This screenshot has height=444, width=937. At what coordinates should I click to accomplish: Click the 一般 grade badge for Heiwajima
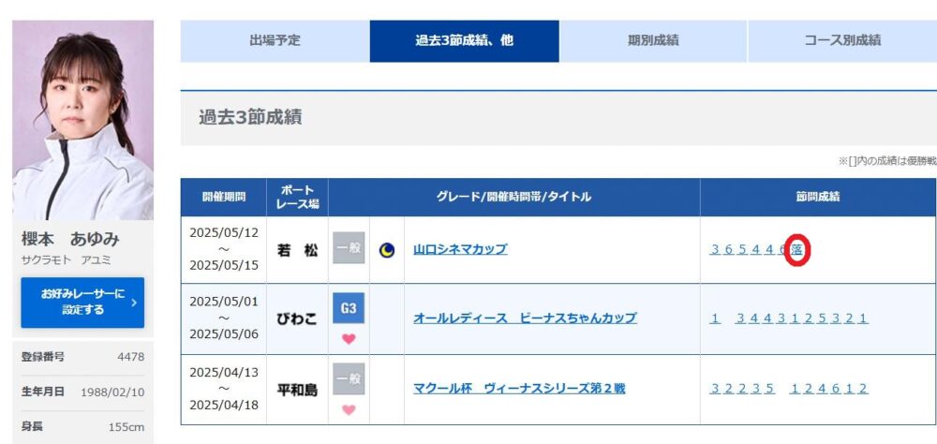349,378
